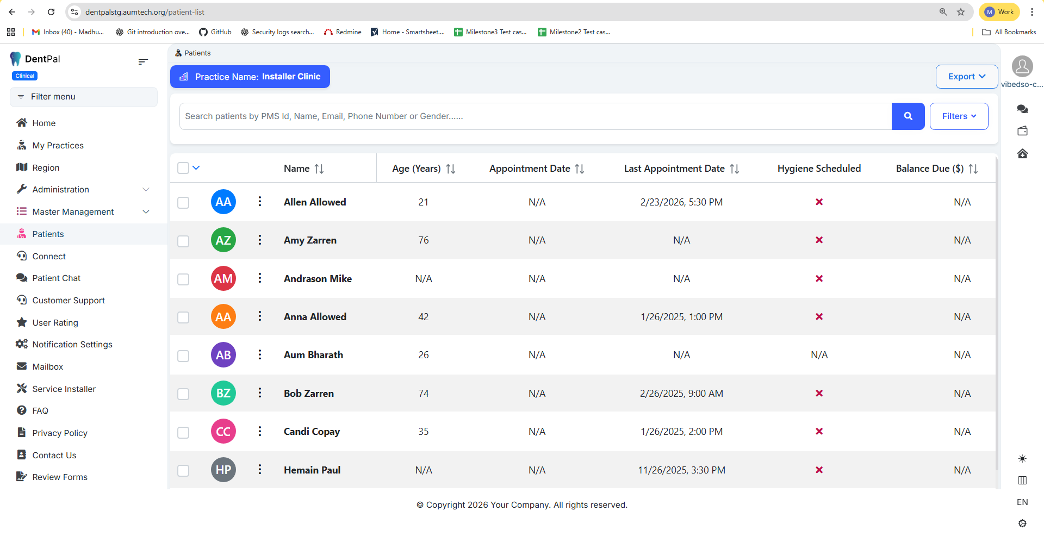Toggle the sun brightness theme icon
Image resolution: width=1044 pixels, height=542 pixels.
(1022, 459)
